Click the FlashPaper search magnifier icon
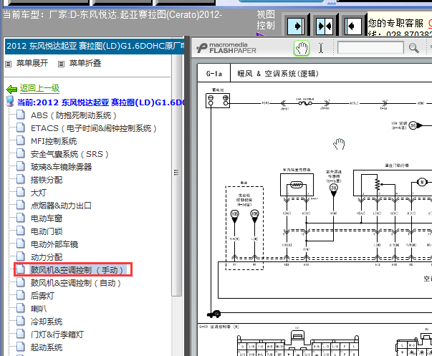432x356 pixels. point(414,48)
